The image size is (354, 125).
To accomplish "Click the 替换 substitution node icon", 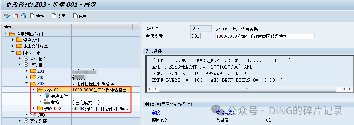I will point(47,102).
